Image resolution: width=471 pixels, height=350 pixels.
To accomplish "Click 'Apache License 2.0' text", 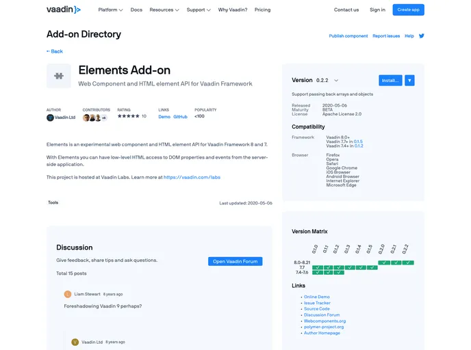I will click(342, 114).
